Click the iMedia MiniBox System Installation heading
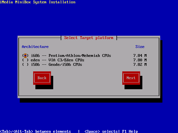The width and height of the screenshot is (178, 133). click(x=38, y=2)
